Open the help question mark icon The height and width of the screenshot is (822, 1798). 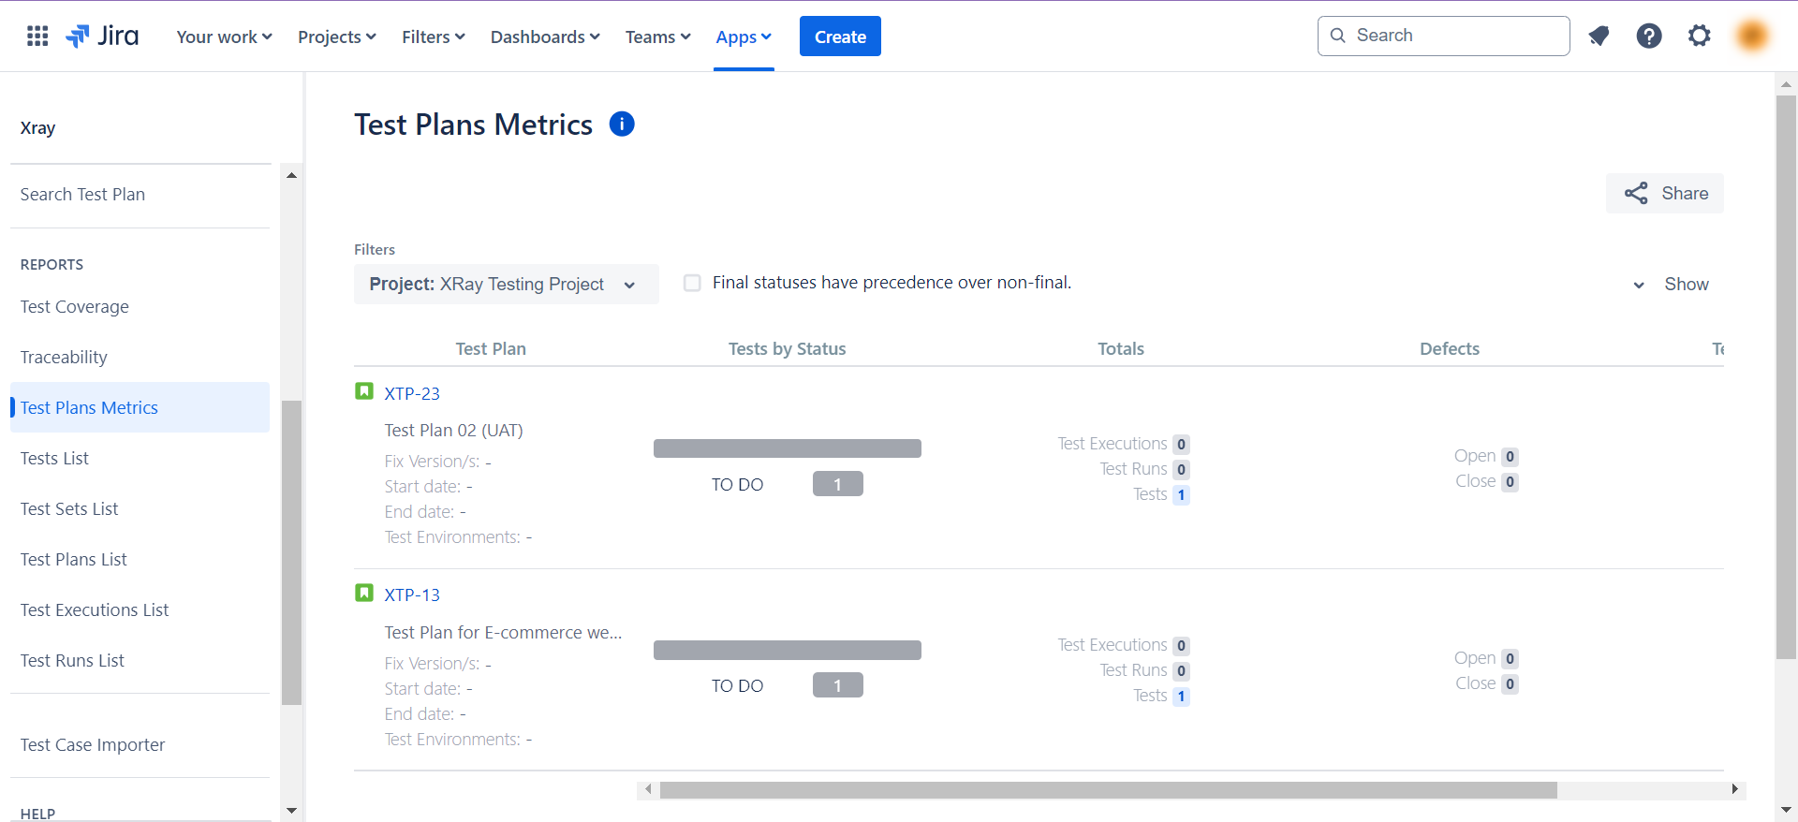tap(1648, 37)
